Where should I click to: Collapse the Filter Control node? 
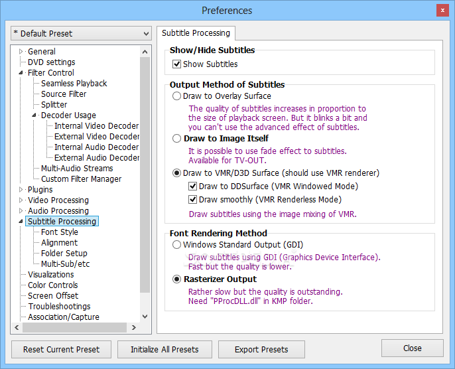coord(21,72)
